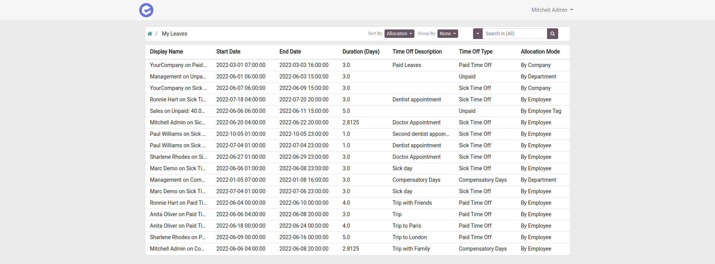Open Management on Com... row
This screenshot has width=715, height=264.
(x=357, y=180)
